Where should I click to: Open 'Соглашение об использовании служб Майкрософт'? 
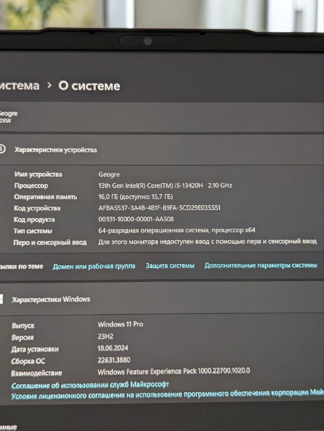[90, 385]
